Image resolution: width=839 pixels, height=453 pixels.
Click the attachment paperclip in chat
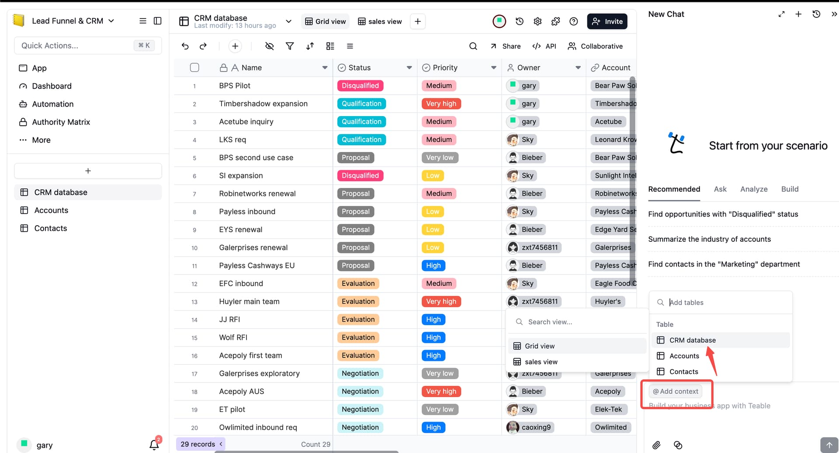coord(656,445)
